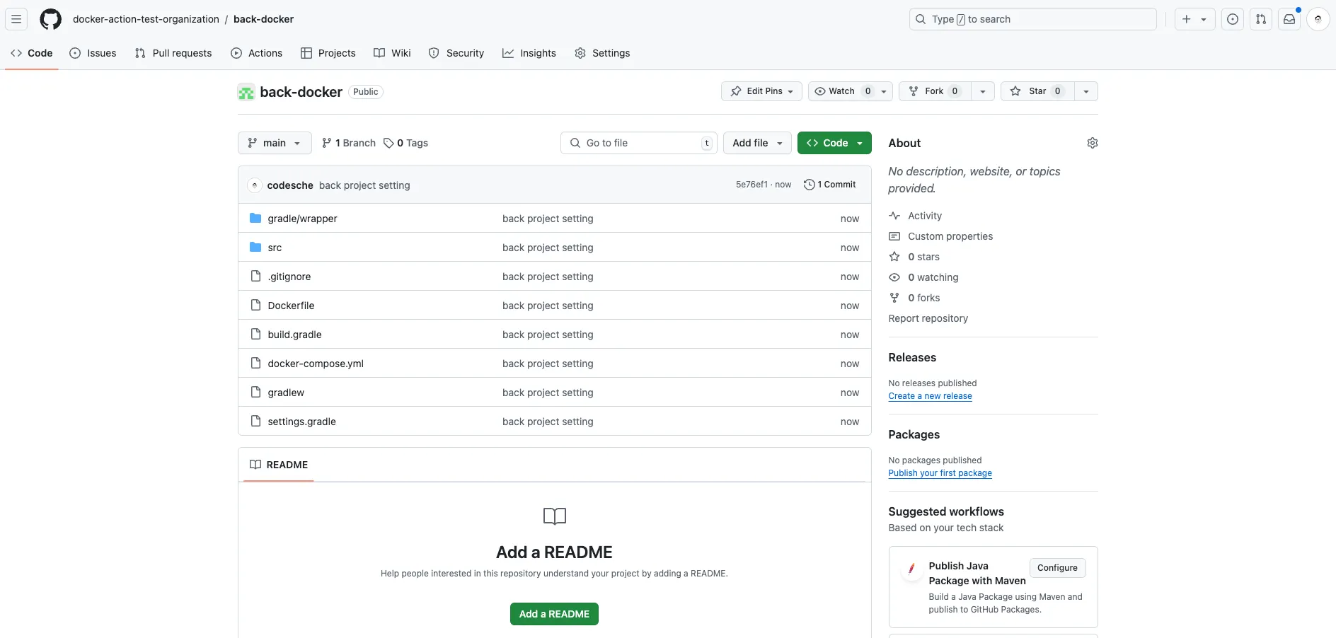View the 1 Branch link
Image resolution: width=1336 pixels, height=638 pixels.
click(x=349, y=143)
